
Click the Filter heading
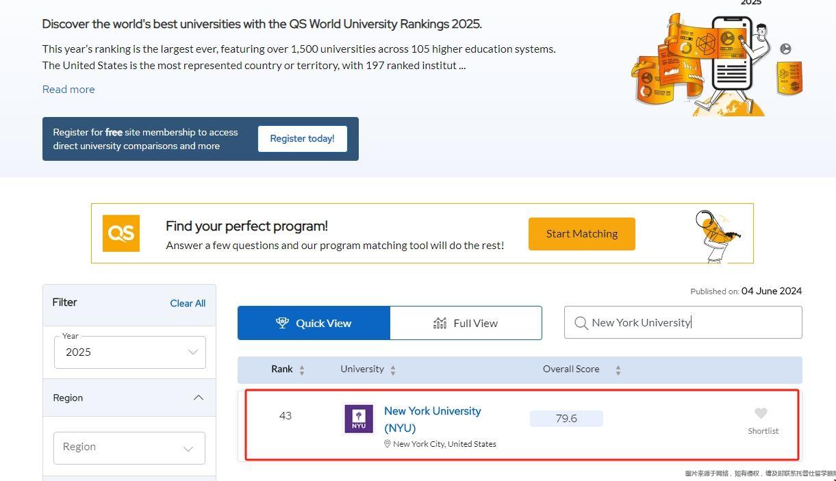(x=65, y=302)
